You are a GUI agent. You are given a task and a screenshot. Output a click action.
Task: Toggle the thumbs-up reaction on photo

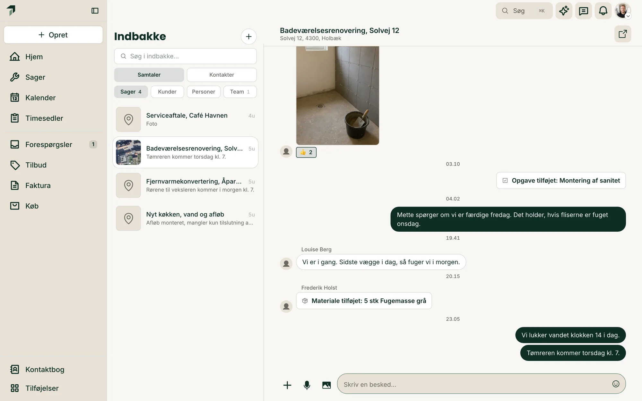(x=306, y=152)
